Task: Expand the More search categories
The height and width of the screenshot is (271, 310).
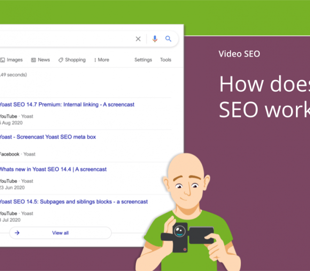Action: pyautogui.click(x=101, y=60)
